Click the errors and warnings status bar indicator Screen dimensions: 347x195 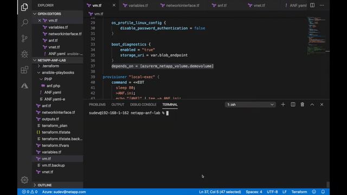30,192
